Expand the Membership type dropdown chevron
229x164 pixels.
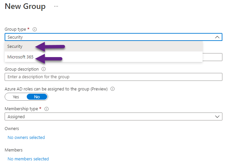click(217, 117)
